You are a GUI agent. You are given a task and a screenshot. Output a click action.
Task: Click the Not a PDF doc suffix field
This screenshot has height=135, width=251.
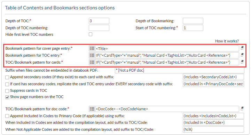(x=180, y=70)
